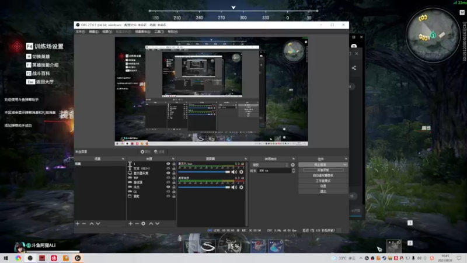Mute the 桌面音频 channel speaker icon
The height and width of the screenshot is (263, 467).
pos(234,187)
